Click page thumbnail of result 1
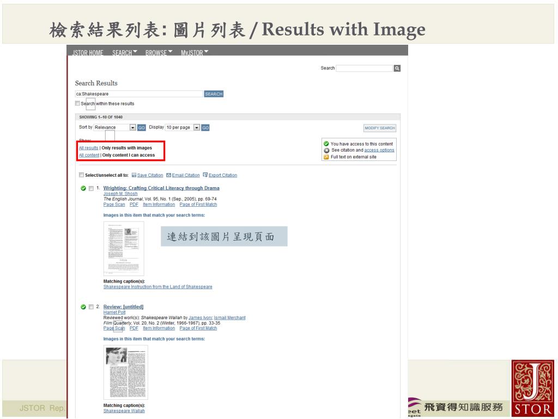Viewport: 558px width, 419px height. coord(124,248)
